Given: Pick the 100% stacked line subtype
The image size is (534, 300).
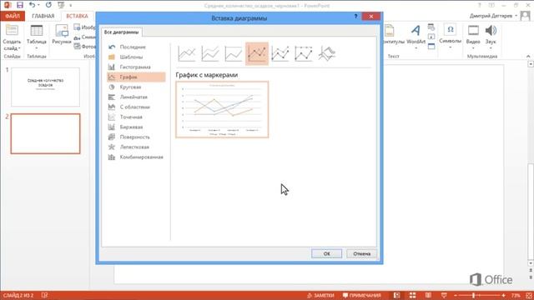Looking at the screenshot, I should pyautogui.click(x=234, y=53).
